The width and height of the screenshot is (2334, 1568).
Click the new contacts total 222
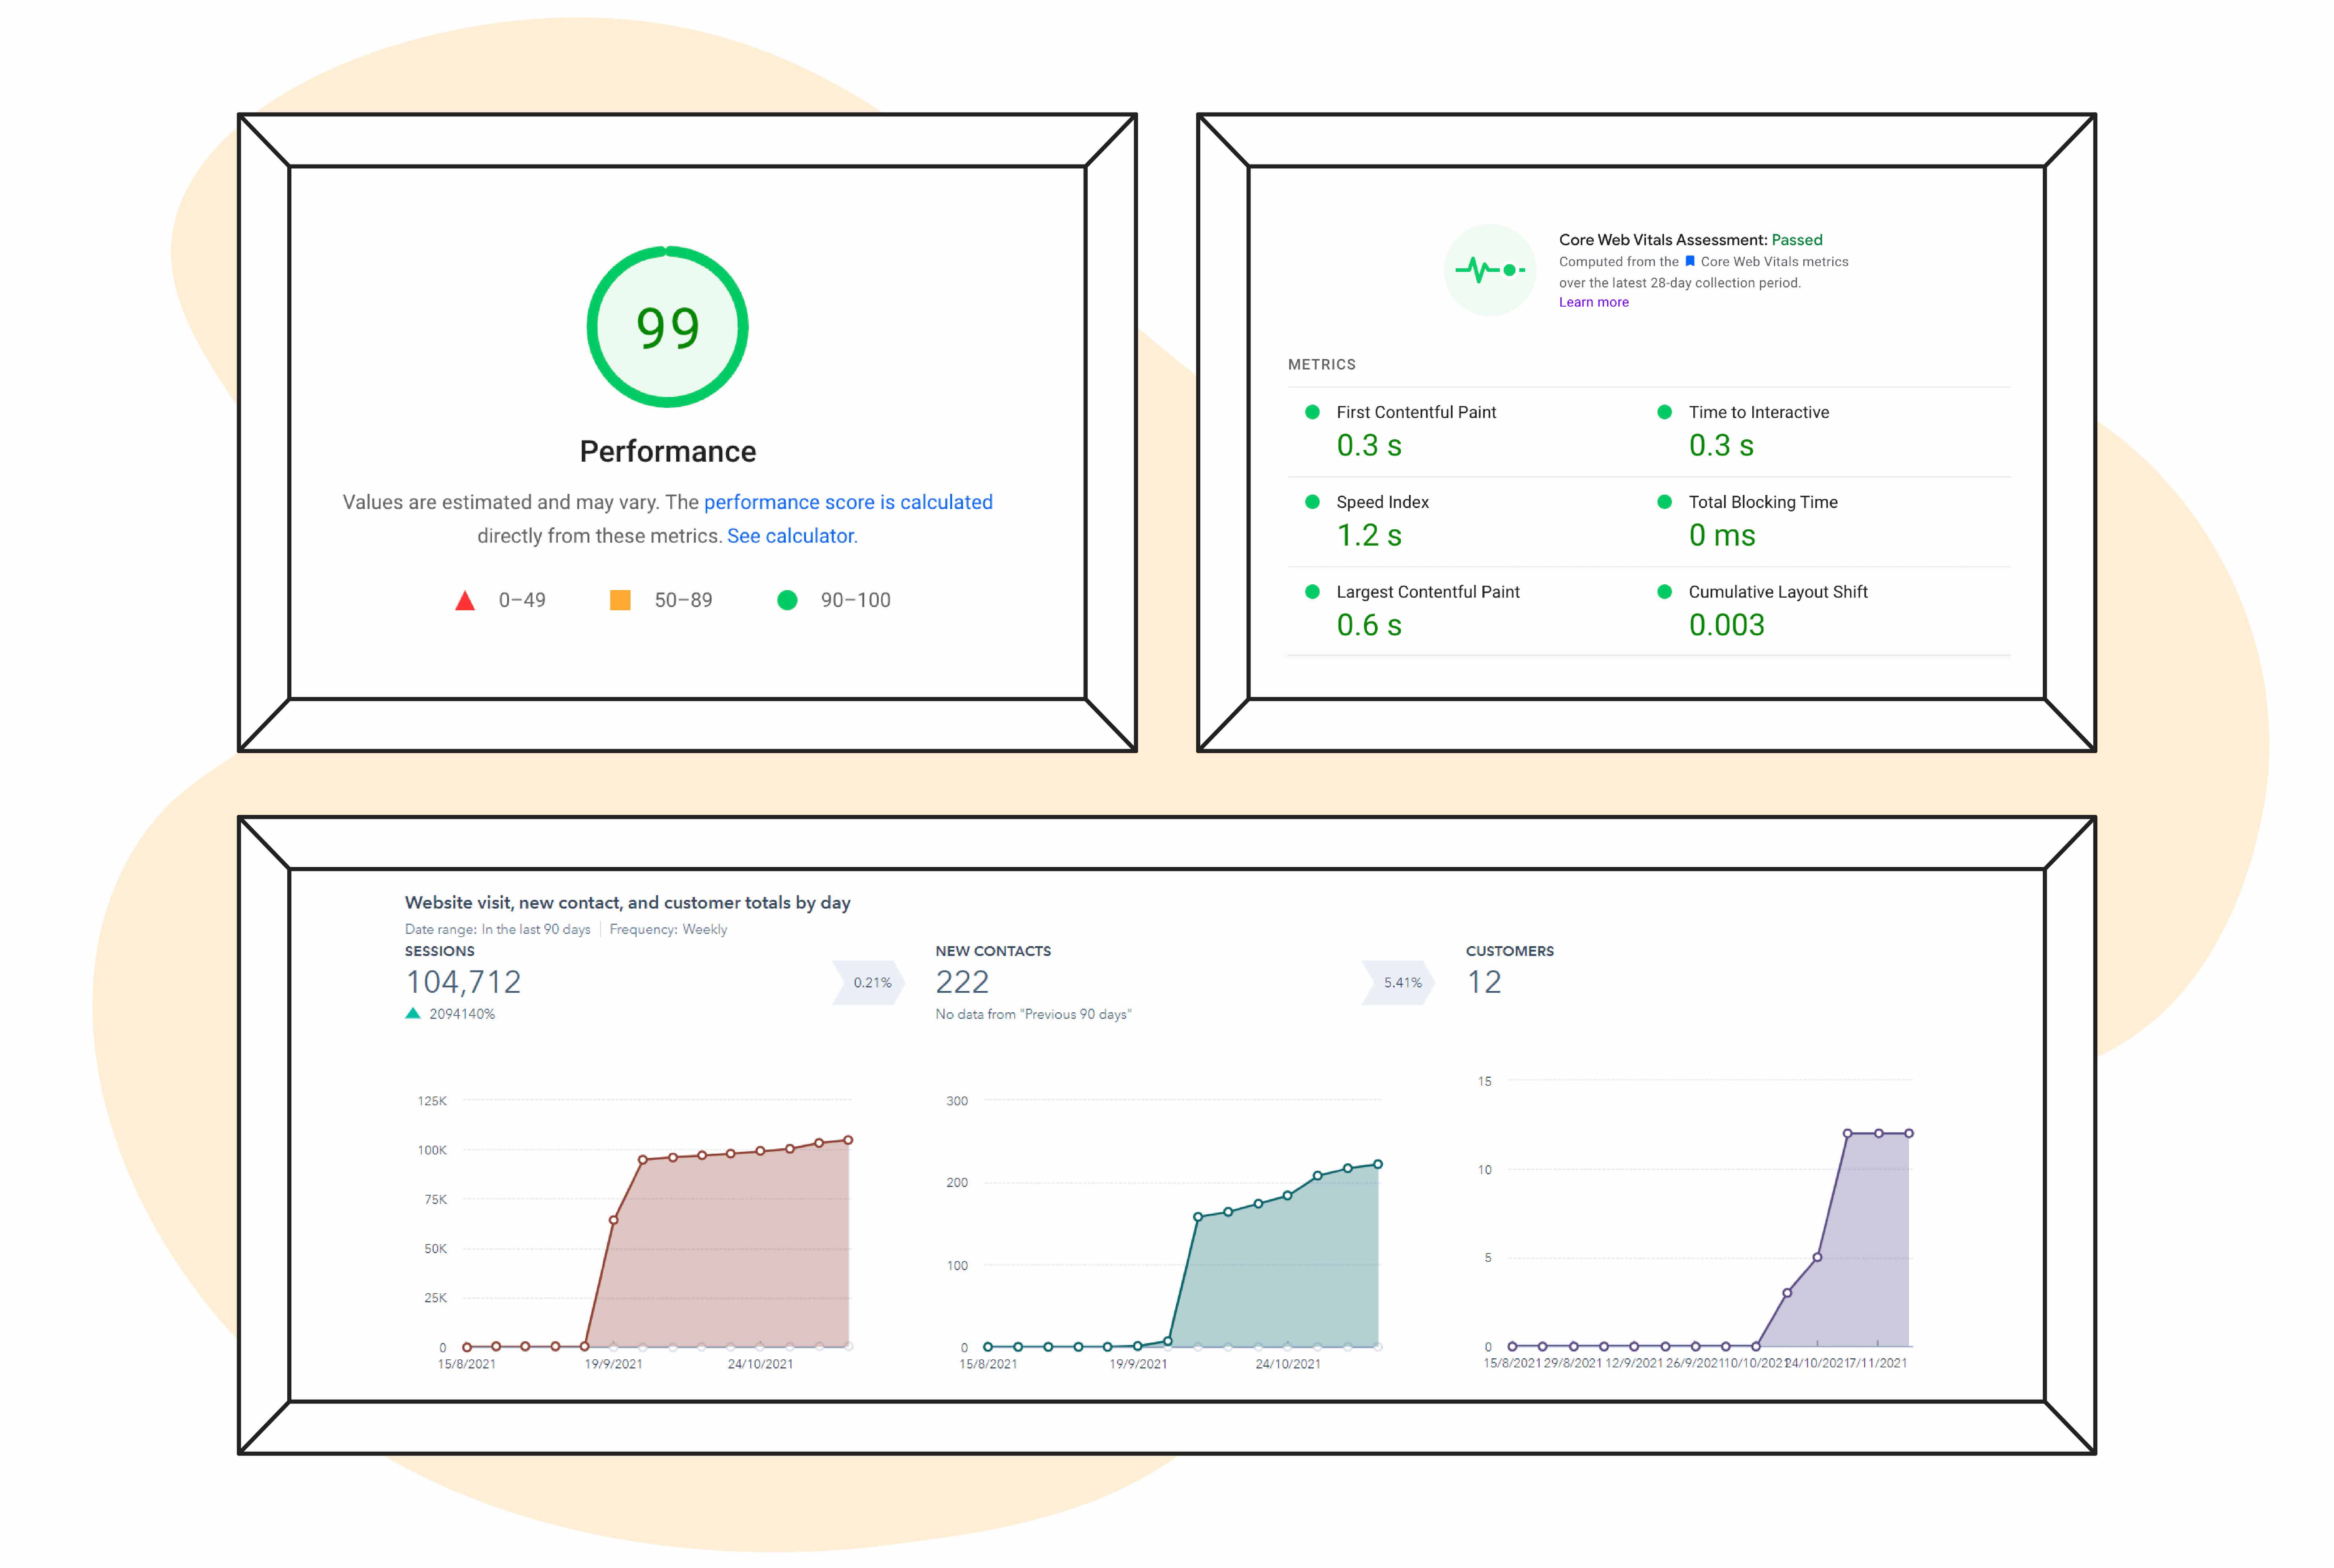click(x=962, y=982)
